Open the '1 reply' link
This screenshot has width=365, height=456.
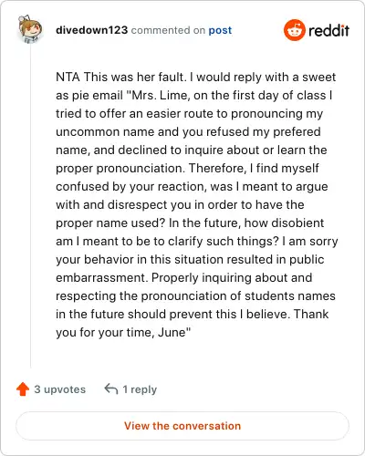click(140, 389)
